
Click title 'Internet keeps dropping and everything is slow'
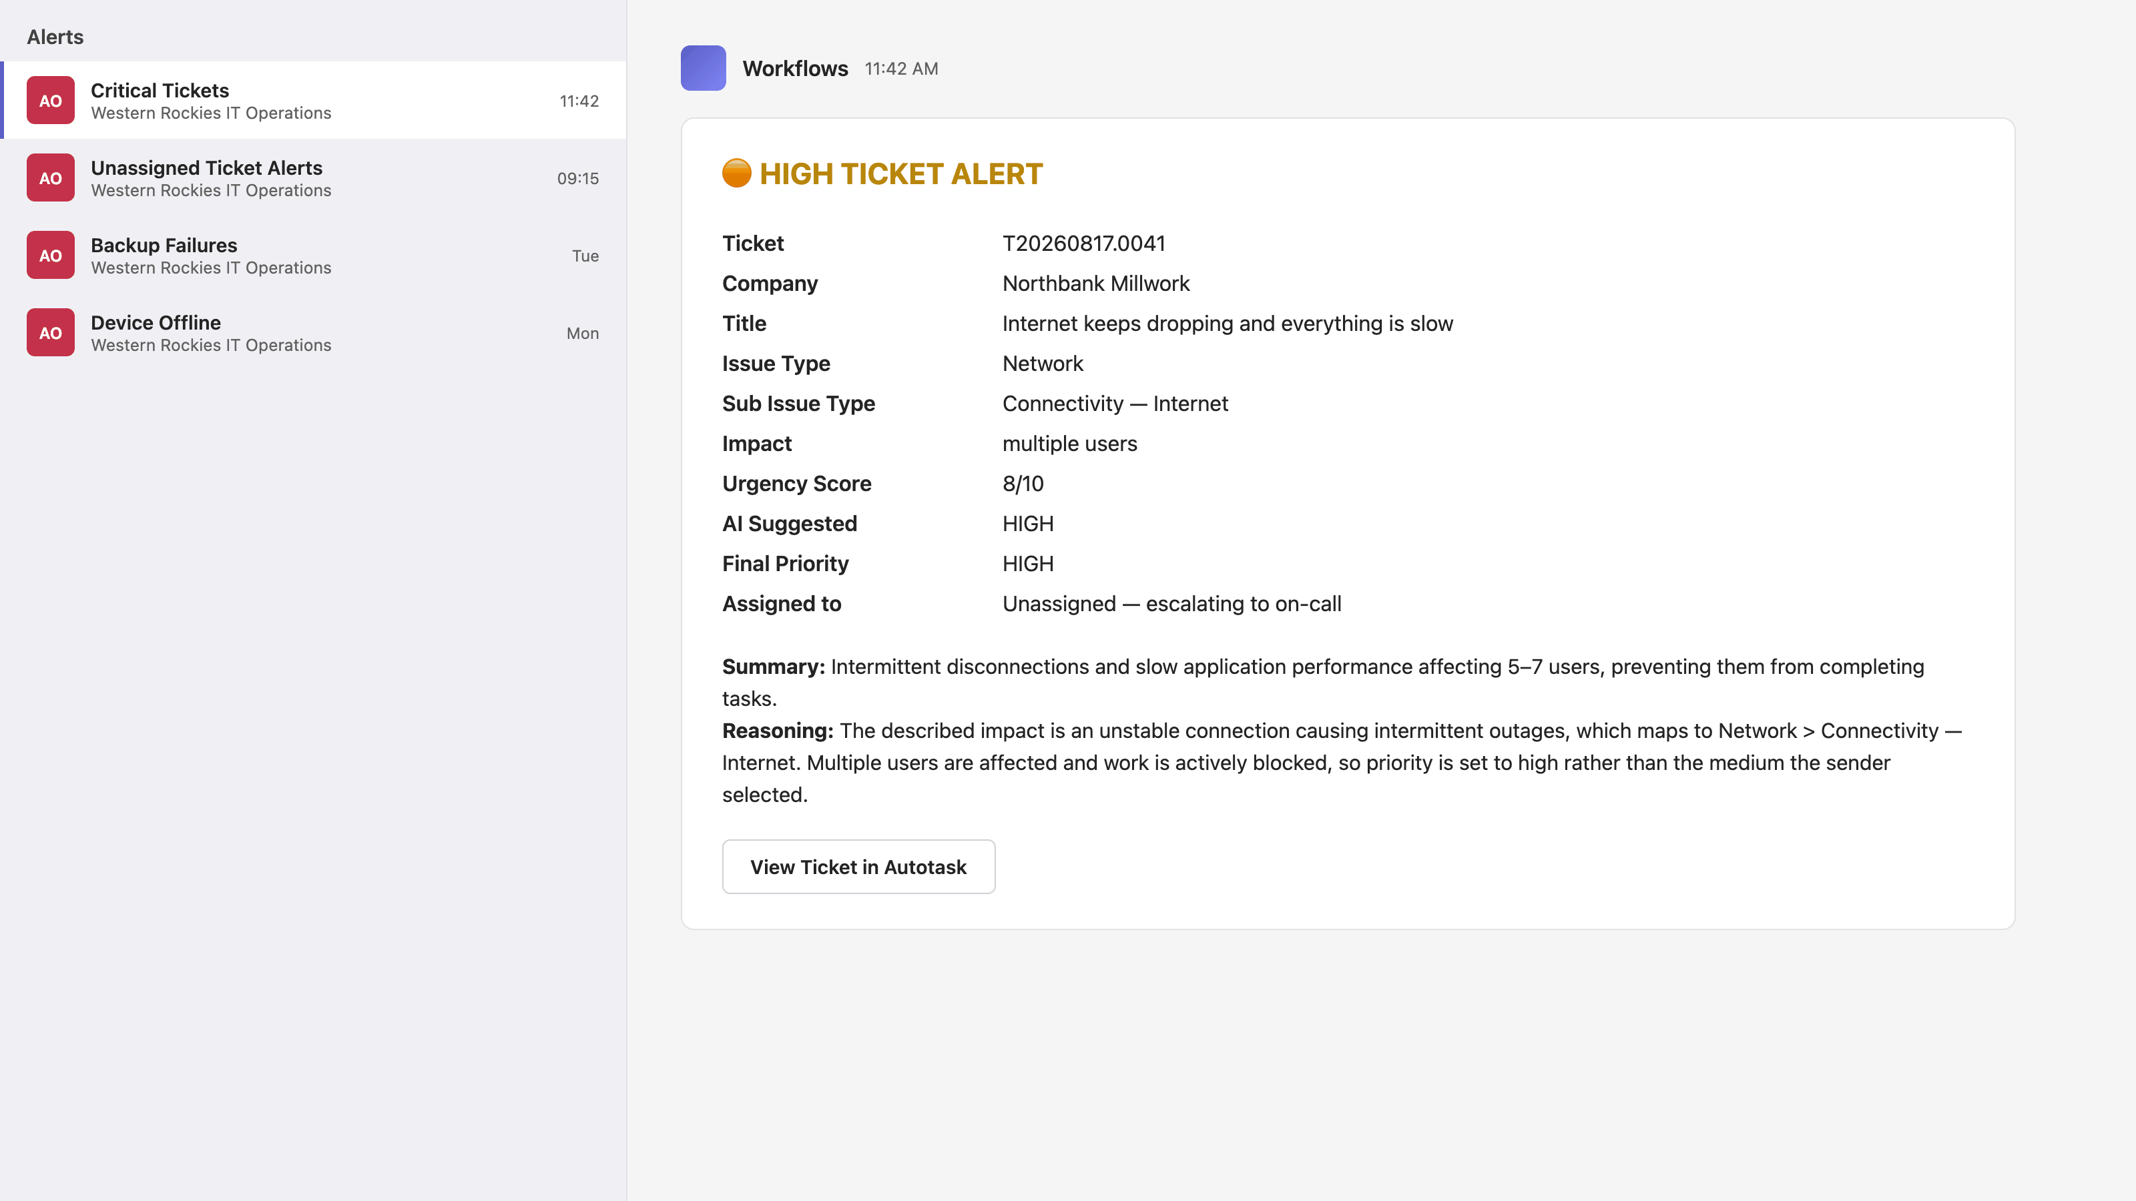pos(1228,323)
